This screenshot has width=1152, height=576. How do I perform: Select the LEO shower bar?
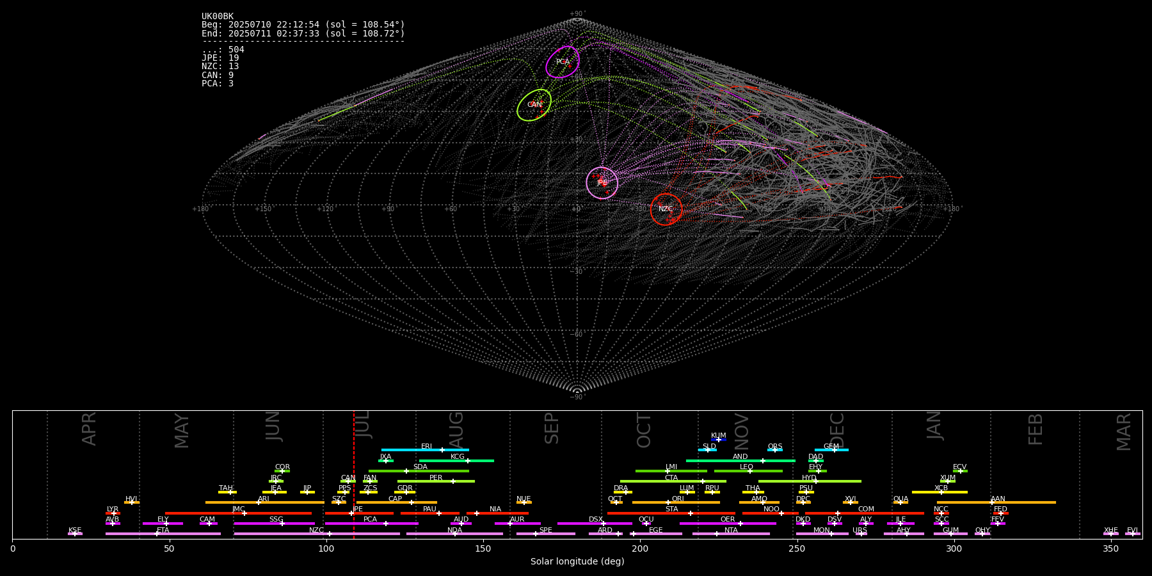(x=748, y=471)
